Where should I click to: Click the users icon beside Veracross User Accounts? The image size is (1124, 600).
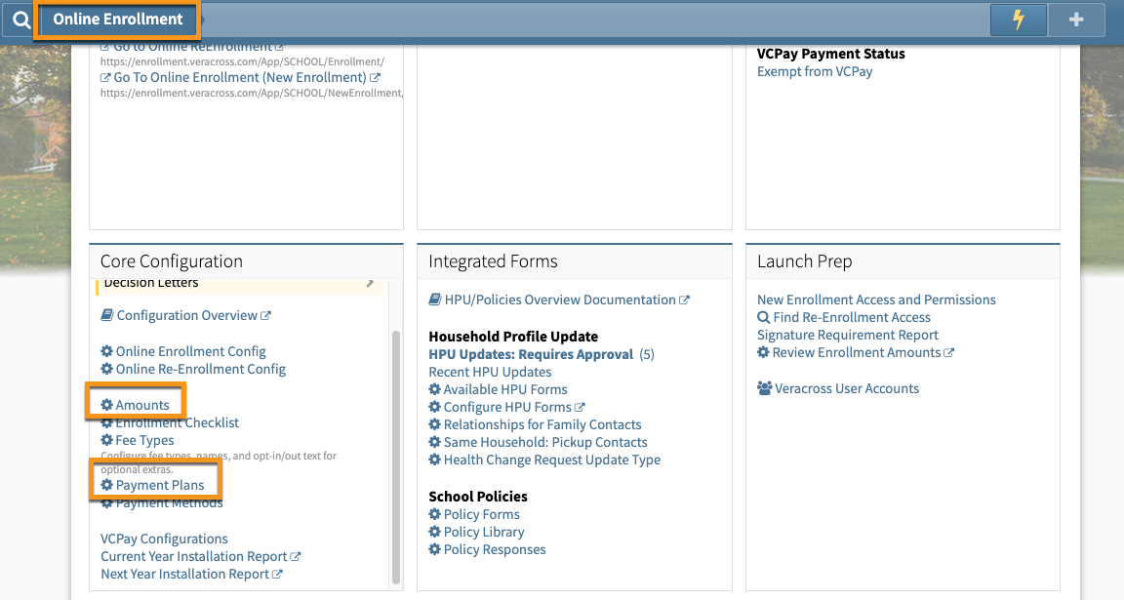coord(765,388)
